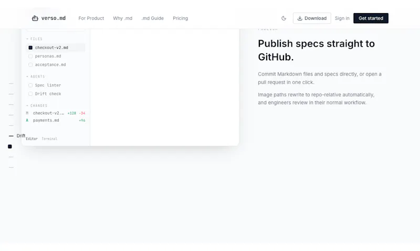The height and width of the screenshot is (251, 420).
Task: Click the verso.md robot logo icon
Action: click(x=35, y=18)
